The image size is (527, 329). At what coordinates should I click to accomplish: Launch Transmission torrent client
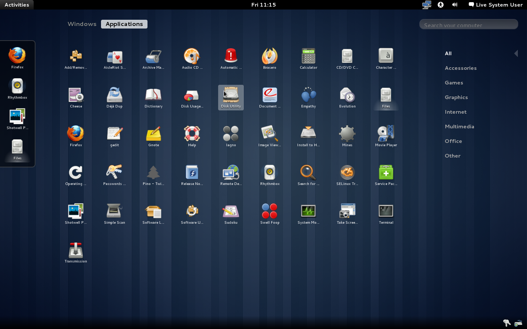point(76,253)
